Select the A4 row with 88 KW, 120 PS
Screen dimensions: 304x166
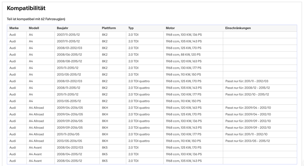pyautogui.click(x=152, y=55)
